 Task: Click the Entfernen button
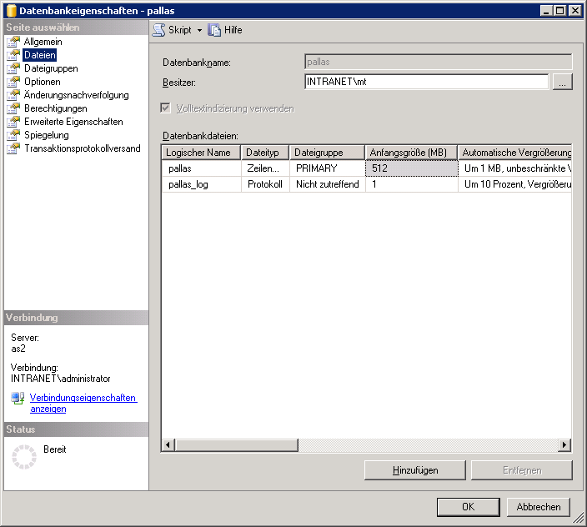point(522,470)
